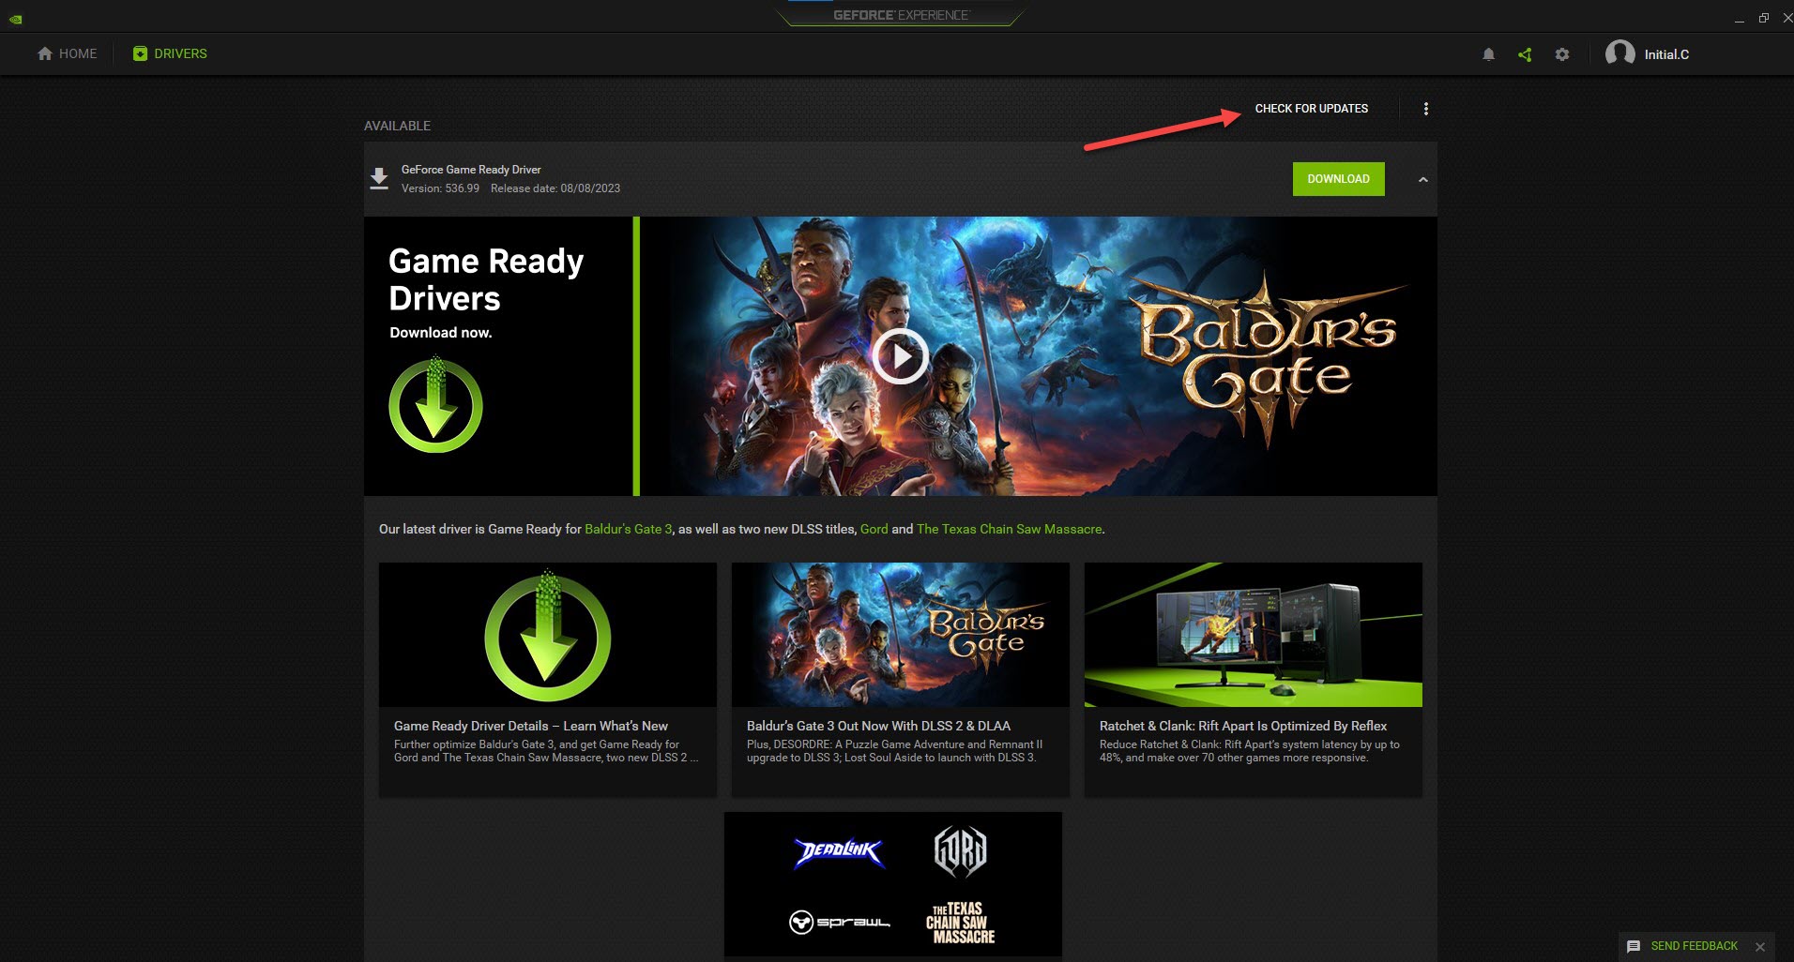
Task: Click the 'Download now.' banner text
Action: [441, 333]
